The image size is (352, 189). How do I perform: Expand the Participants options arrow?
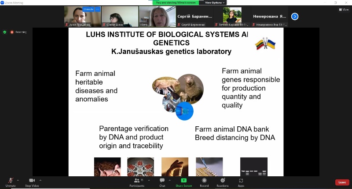[149, 180]
